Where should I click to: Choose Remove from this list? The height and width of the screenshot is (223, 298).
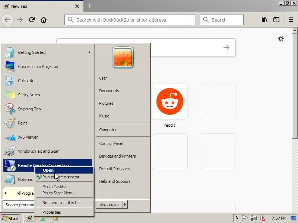64,203
